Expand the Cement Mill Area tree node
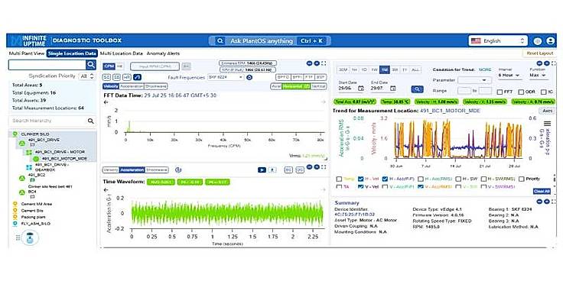Image resolution: width=563 pixels, height=281 pixels. pos(15,204)
